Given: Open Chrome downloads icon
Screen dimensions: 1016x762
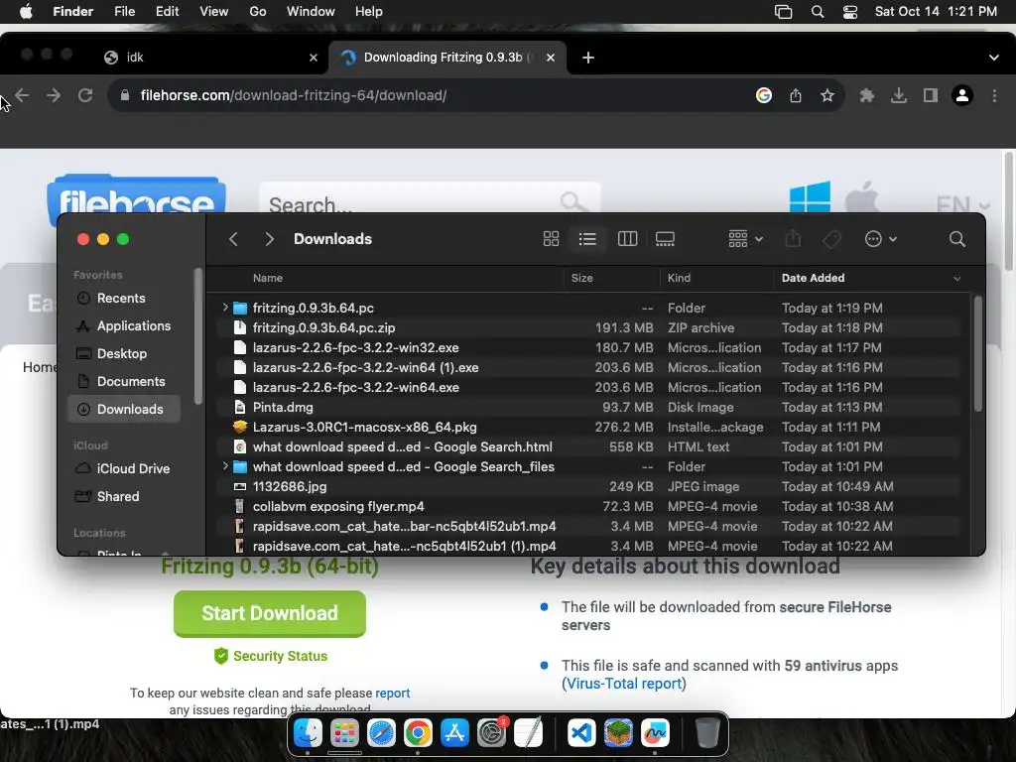Looking at the screenshot, I should click(899, 96).
